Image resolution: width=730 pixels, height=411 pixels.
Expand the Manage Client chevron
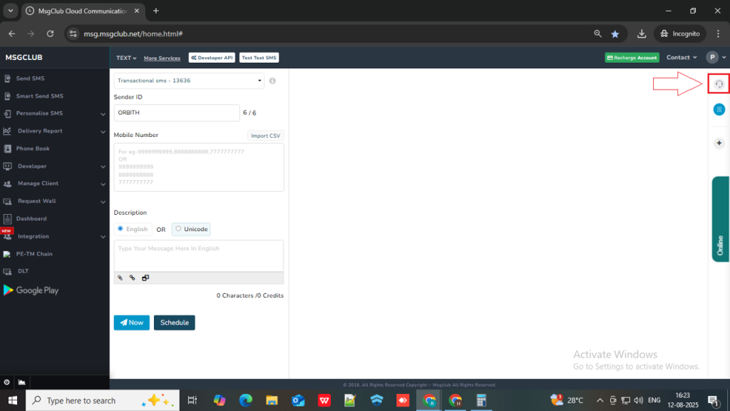pyautogui.click(x=103, y=185)
